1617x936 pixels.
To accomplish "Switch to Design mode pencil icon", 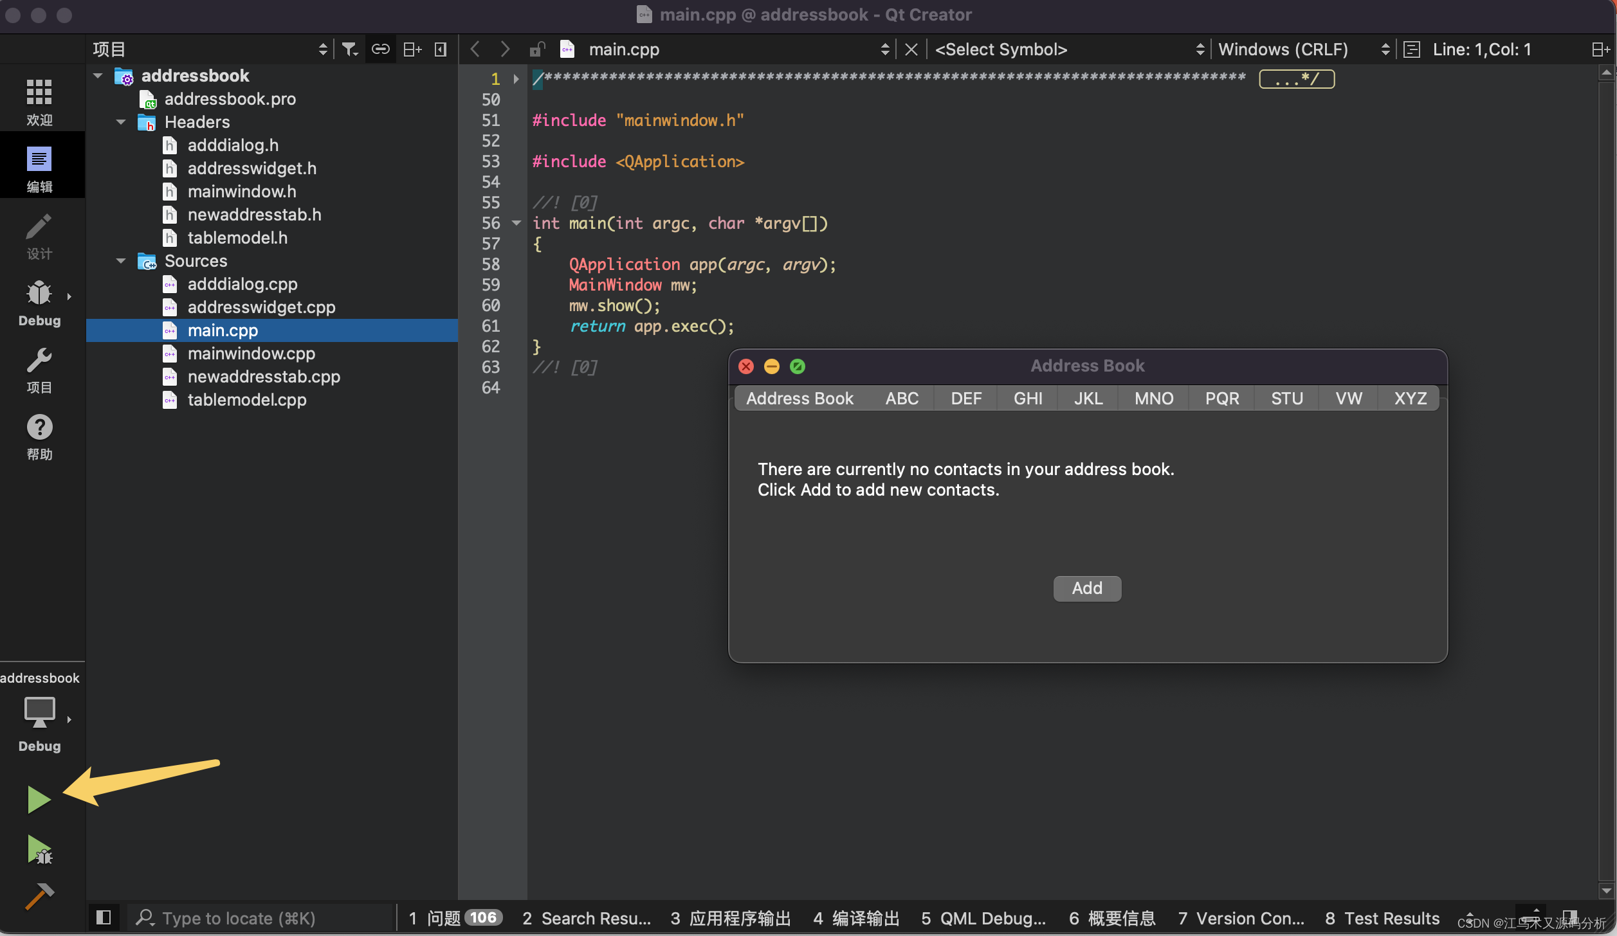I will click(x=39, y=228).
